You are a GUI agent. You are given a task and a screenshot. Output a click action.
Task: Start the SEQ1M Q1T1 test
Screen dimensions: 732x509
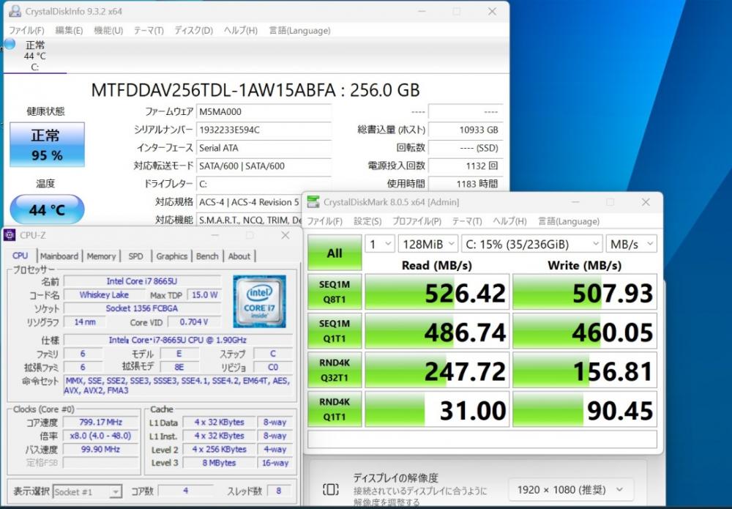click(335, 331)
